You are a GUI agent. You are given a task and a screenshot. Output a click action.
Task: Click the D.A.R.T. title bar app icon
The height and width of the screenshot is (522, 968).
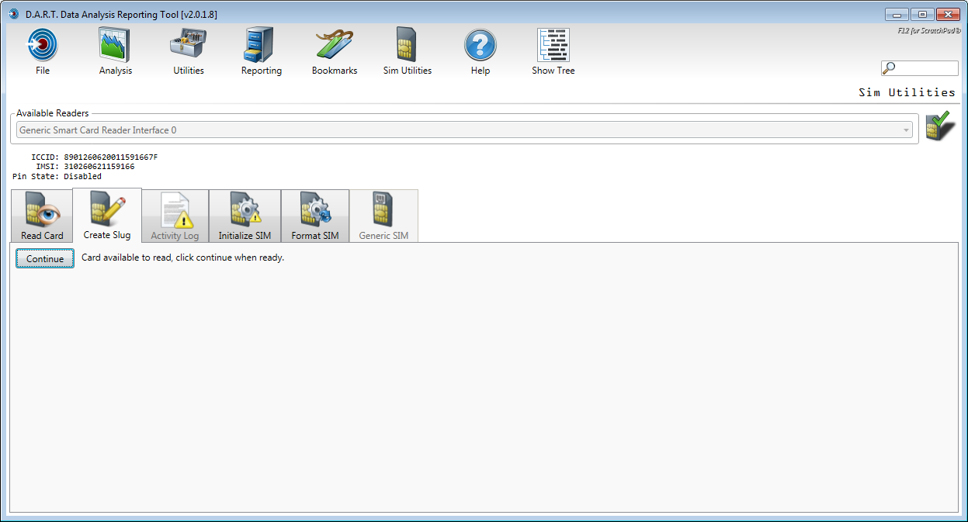13,13
